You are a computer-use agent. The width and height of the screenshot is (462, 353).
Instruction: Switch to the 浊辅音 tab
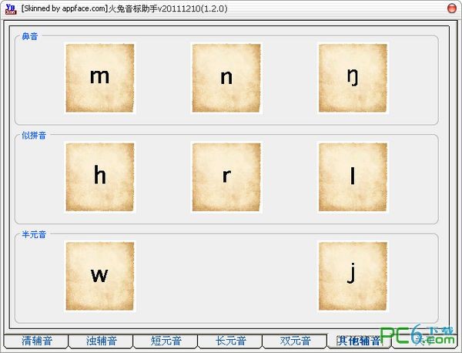pos(101,341)
